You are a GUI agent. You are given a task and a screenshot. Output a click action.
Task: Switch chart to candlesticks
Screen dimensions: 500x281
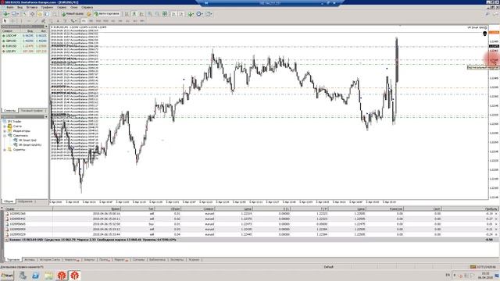134,14
